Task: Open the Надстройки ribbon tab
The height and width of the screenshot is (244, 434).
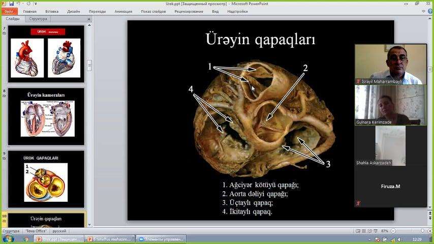Action: (237, 11)
